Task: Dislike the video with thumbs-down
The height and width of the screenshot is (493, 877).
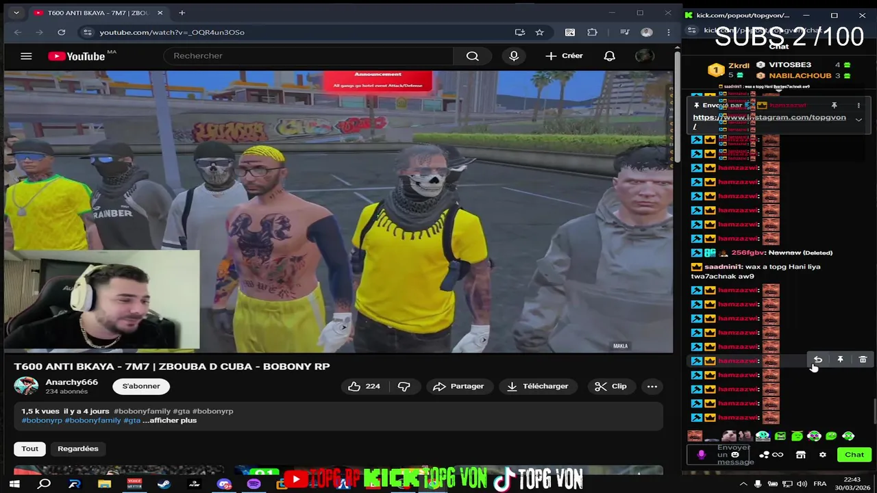Action: 404,386
